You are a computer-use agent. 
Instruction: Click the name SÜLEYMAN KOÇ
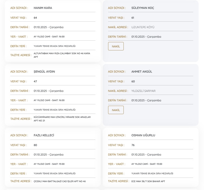pyautogui.click(x=142, y=8)
